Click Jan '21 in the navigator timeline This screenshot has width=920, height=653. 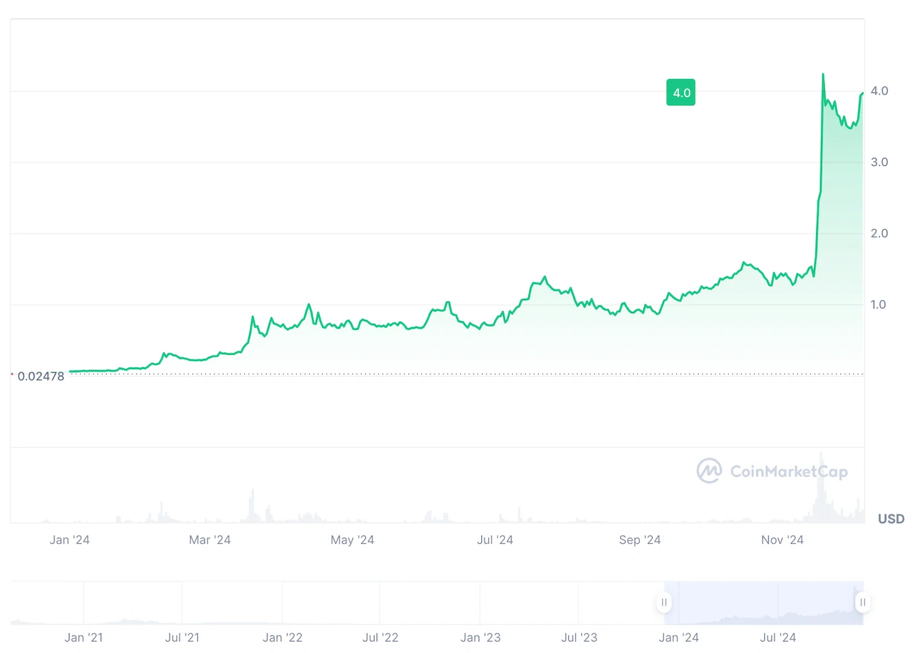84,637
